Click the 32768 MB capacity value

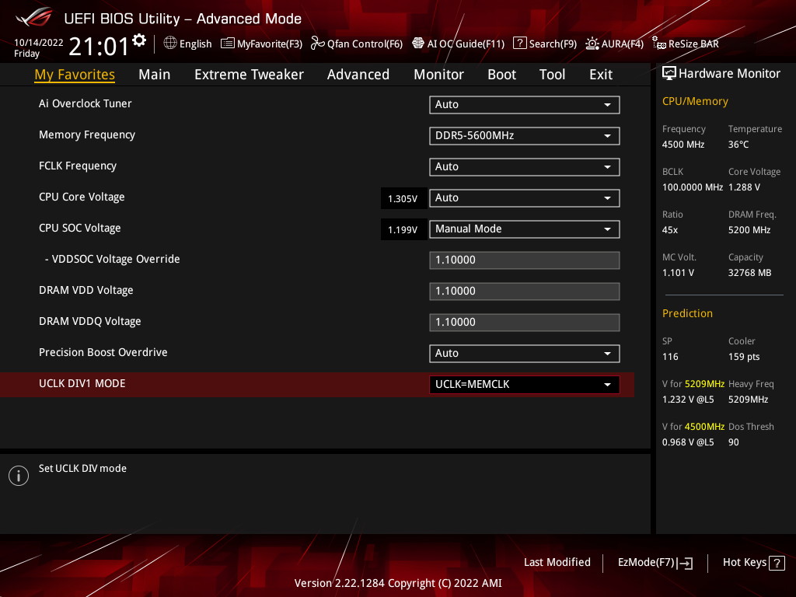[x=750, y=273]
